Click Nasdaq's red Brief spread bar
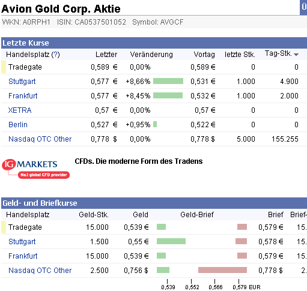This screenshot has height=291, width=307. [222, 270]
